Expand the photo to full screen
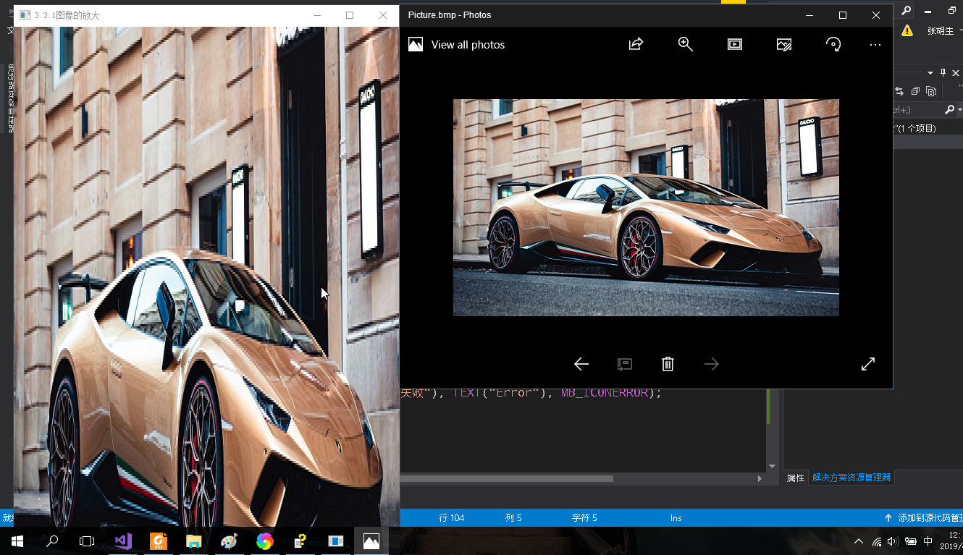This screenshot has width=963, height=555. point(868,364)
